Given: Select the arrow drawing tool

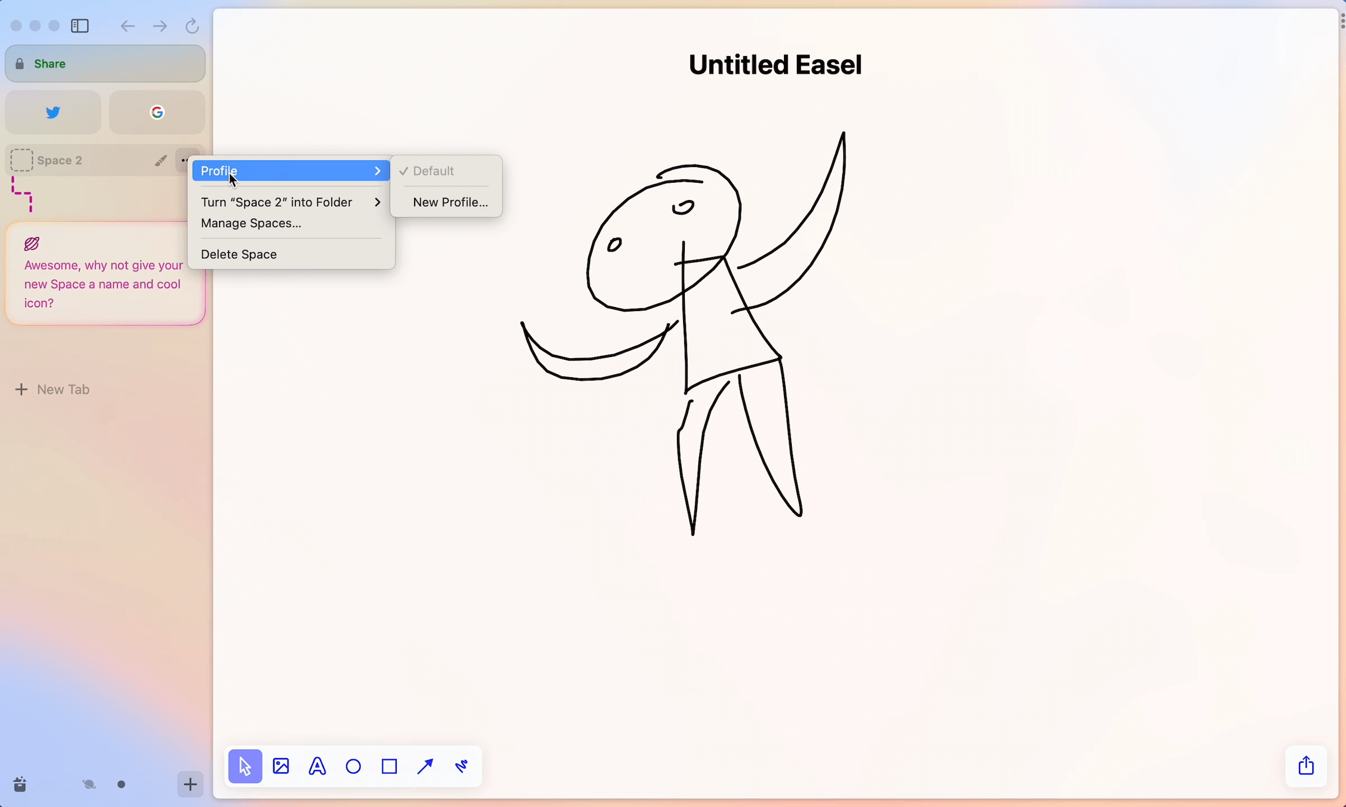Looking at the screenshot, I should [425, 766].
